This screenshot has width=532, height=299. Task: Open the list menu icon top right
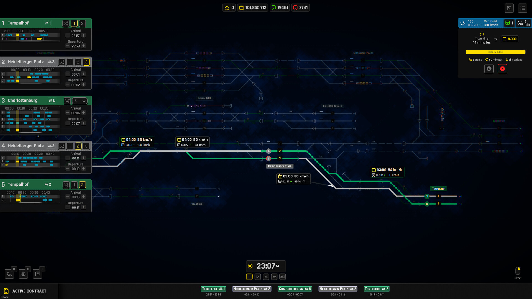(x=523, y=8)
